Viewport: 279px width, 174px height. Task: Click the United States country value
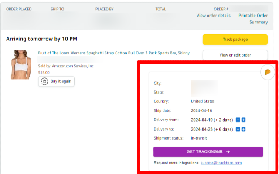click(203, 101)
